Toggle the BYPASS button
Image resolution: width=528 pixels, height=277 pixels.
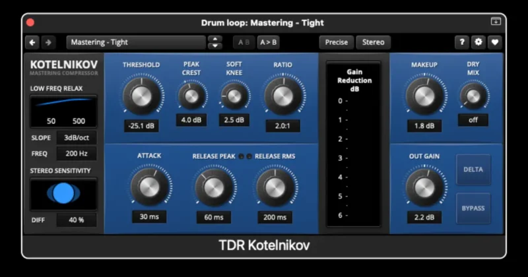[473, 208]
